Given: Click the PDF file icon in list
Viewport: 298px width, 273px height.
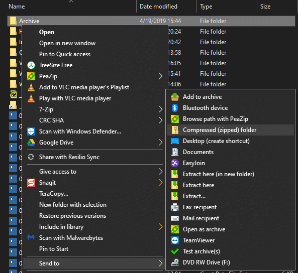Looking at the screenshot, I should (x=14, y=94).
